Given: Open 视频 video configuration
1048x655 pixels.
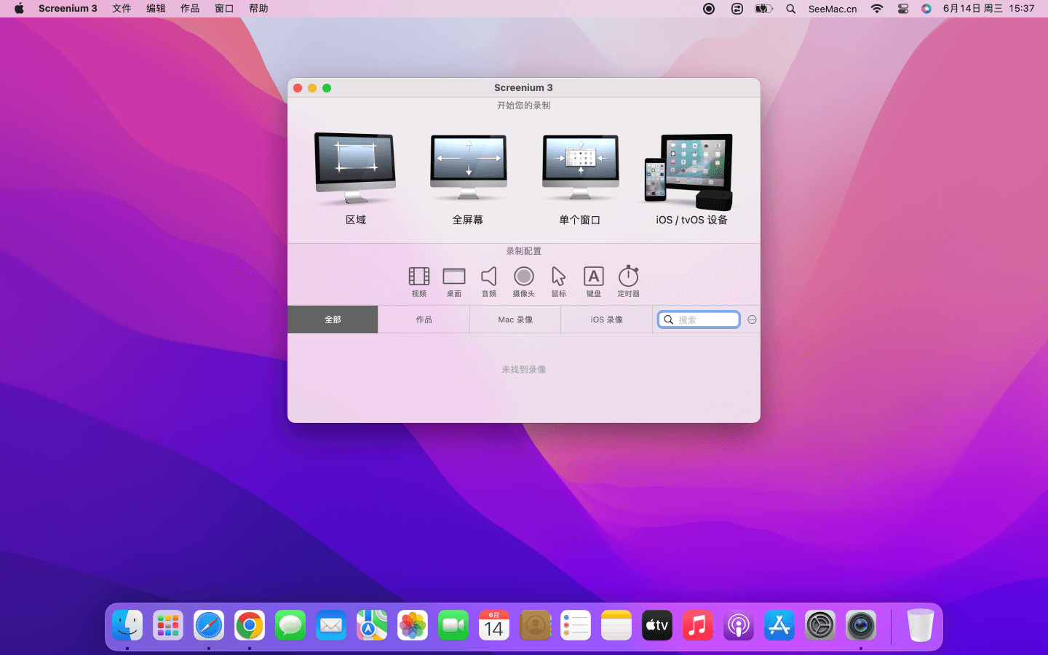Looking at the screenshot, I should (419, 281).
